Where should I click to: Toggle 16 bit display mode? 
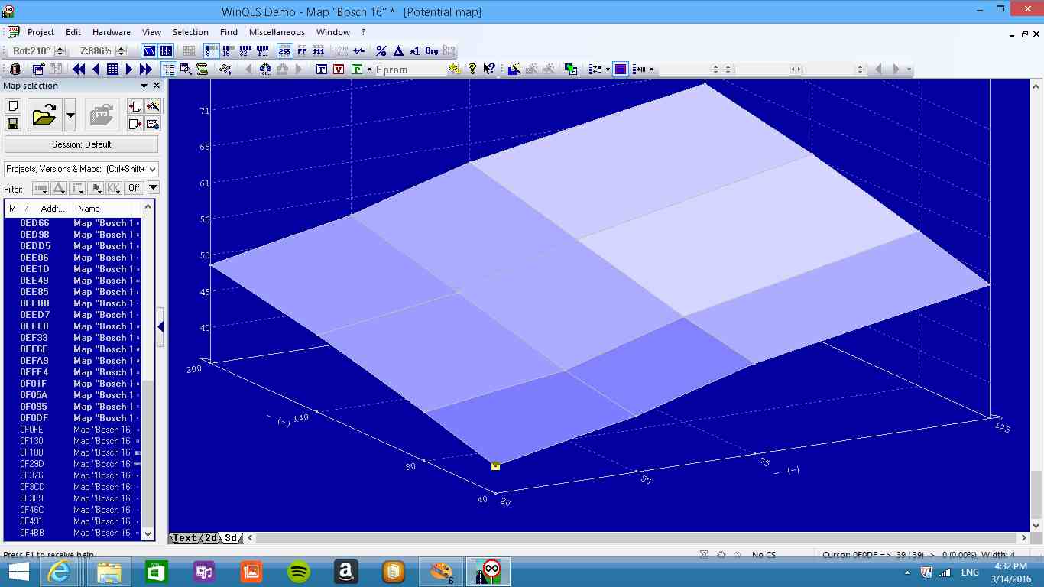228,51
